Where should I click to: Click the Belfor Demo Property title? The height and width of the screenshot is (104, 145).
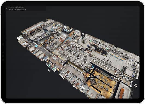(17, 9)
